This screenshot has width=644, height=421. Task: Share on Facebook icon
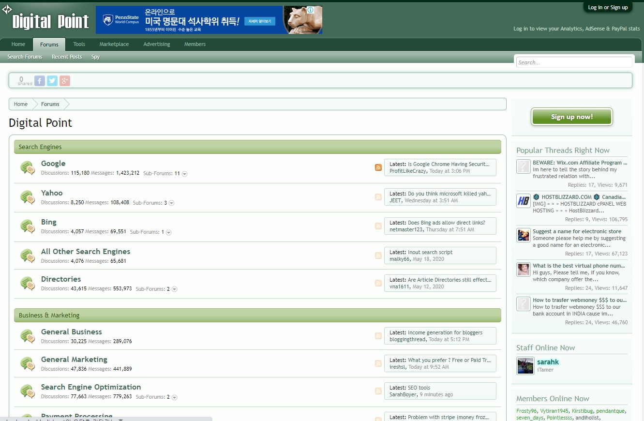click(x=40, y=81)
